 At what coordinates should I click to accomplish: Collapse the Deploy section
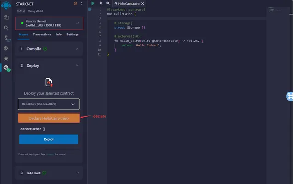(x=49, y=65)
